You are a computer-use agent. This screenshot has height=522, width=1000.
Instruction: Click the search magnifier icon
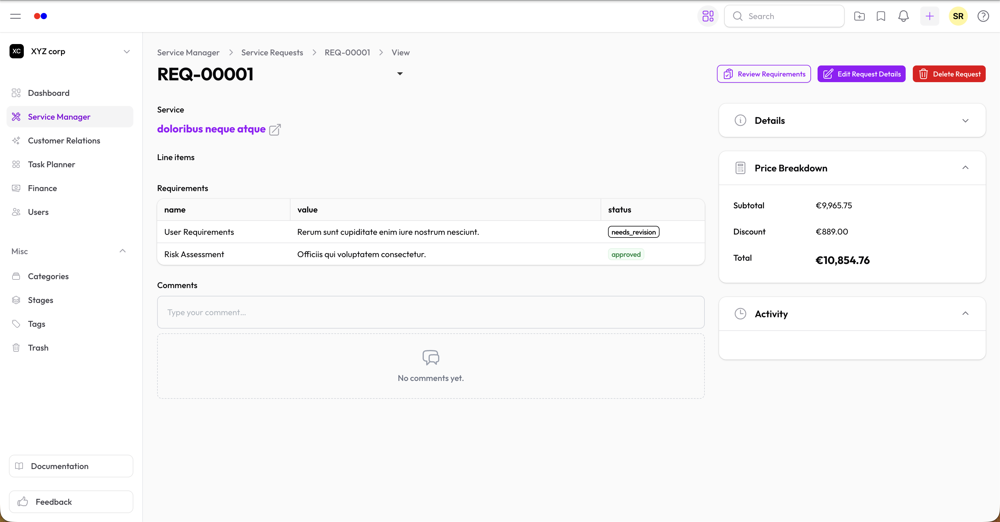coord(737,16)
